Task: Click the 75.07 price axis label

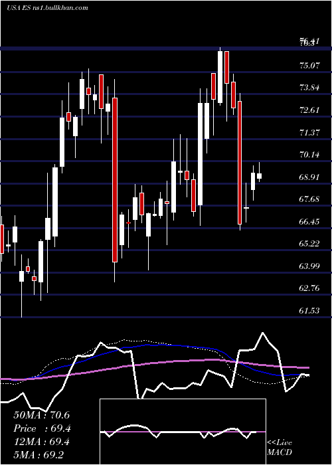Action: pos(310,66)
